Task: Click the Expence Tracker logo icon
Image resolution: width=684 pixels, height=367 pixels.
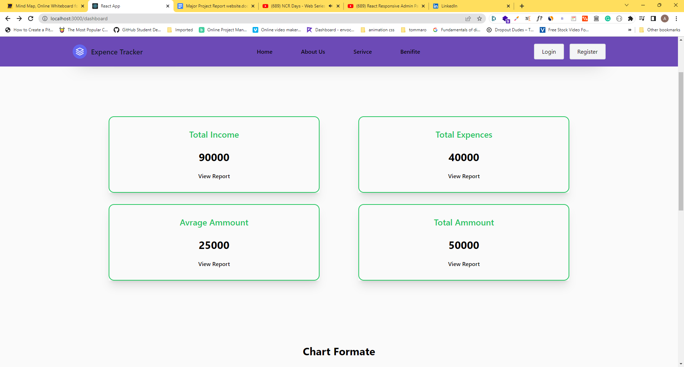Action: coord(79,52)
